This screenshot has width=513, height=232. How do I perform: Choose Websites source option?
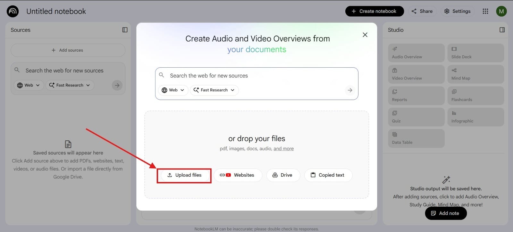[238, 175]
